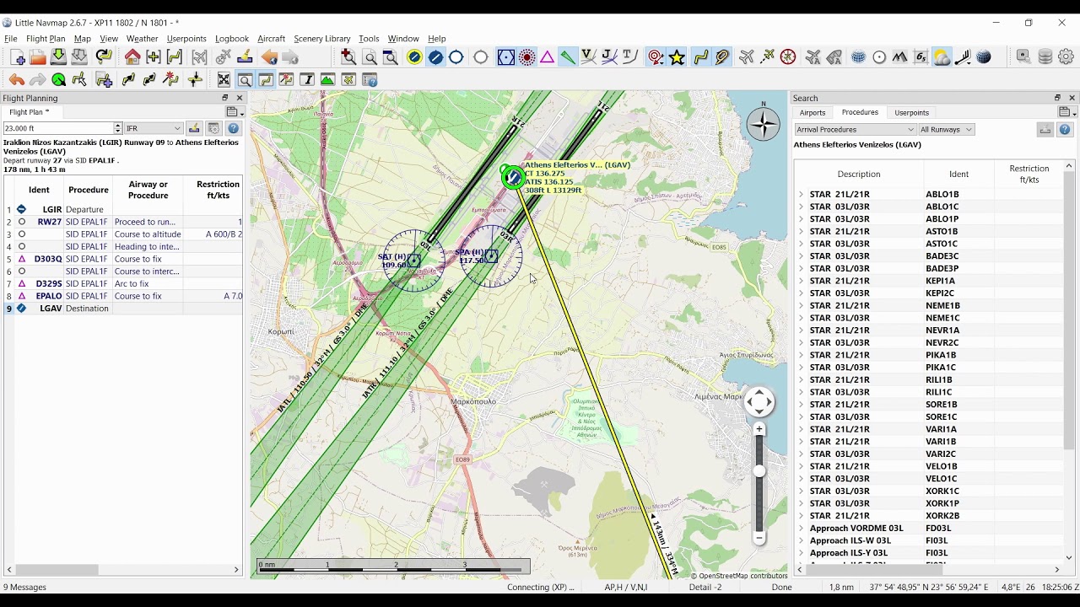Toggle userpoints star display
This screenshot has width=1080, height=607.
click(x=678, y=57)
